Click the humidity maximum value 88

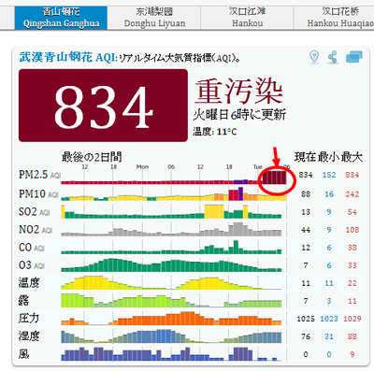[x=352, y=336]
